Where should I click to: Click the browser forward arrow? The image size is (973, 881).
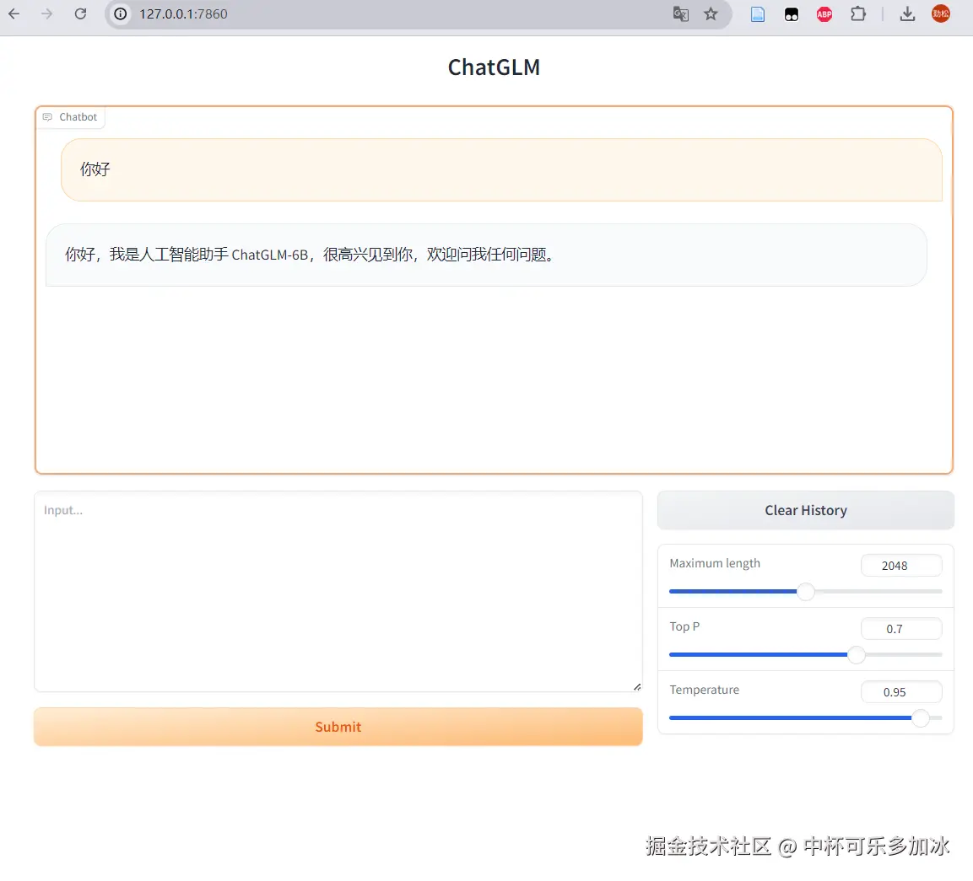point(47,13)
